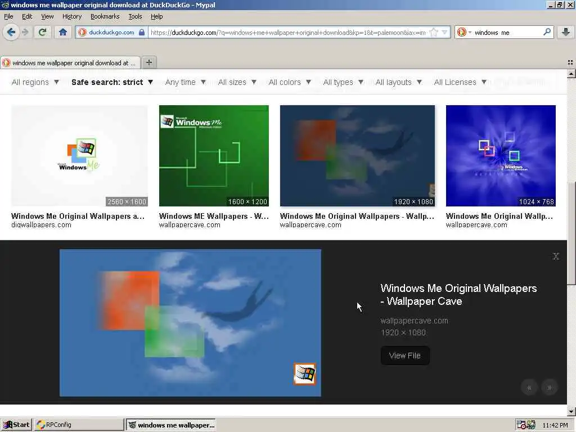Click wallpapercave.com link in detail panel
Screen dimensions: 576x432
415,321
